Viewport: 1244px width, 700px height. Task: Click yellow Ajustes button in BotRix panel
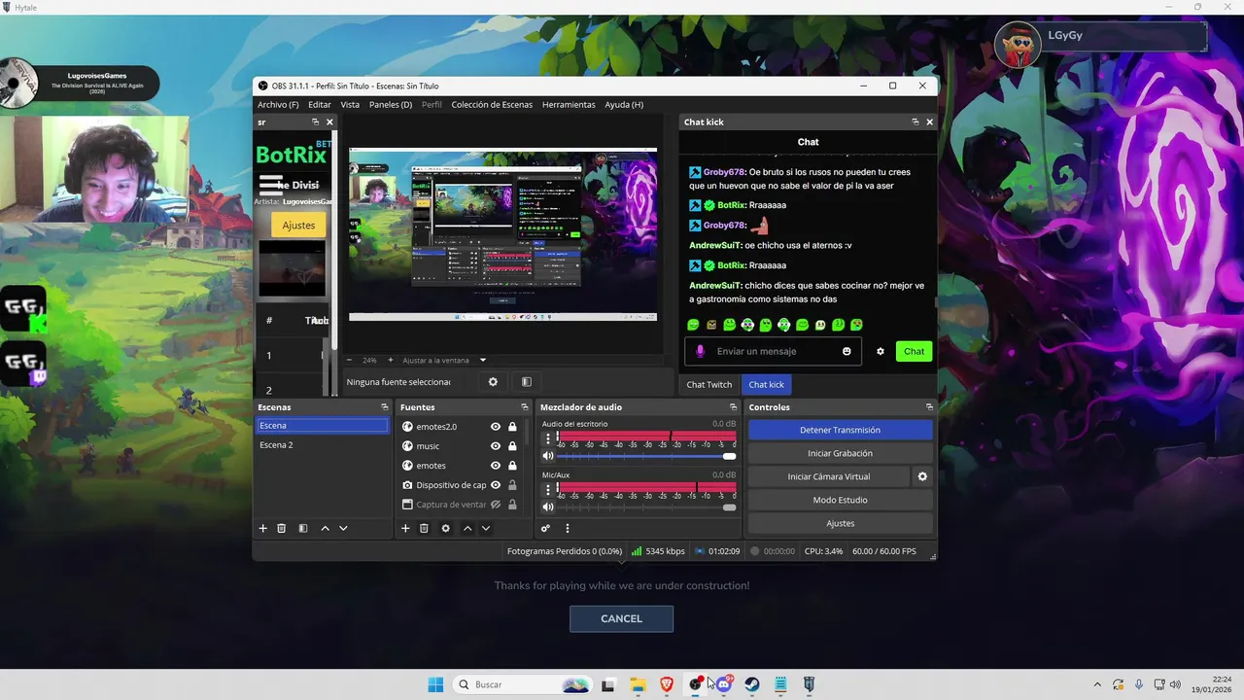click(x=298, y=225)
